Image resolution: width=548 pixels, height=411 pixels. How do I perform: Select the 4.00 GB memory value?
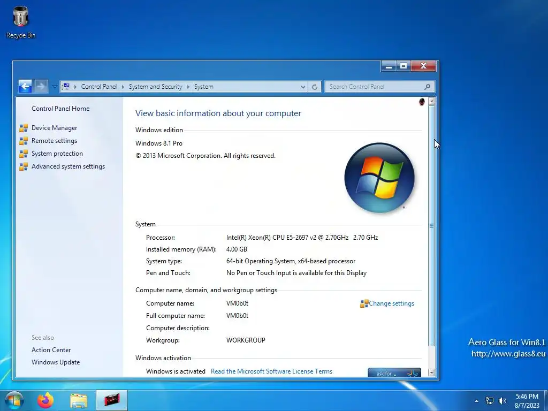(x=237, y=249)
